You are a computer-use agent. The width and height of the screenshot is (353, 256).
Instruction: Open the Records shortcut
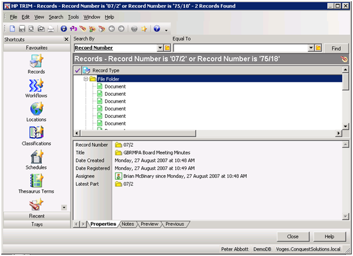coord(36,64)
